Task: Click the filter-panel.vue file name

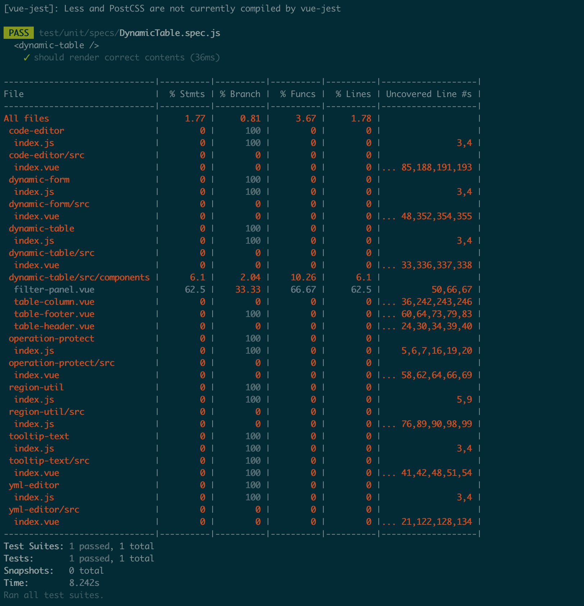Action: (54, 290)
